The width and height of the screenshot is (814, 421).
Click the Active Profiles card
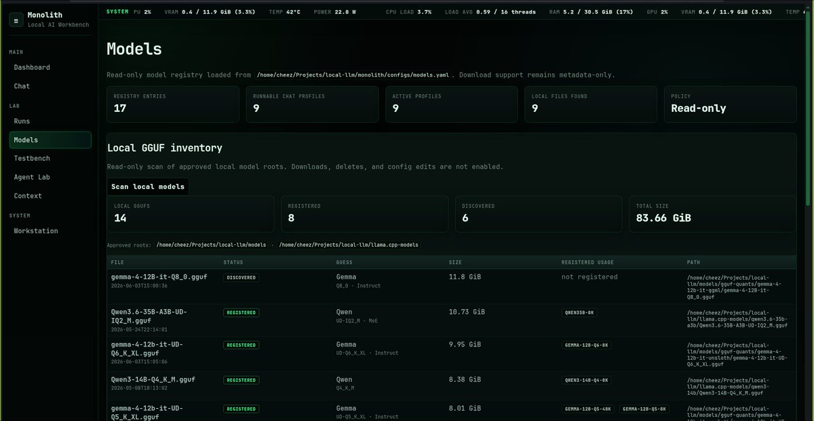pyautogui.click(x=451, y=104)
